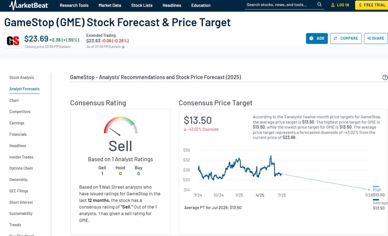Click the LOG IN link
Screen dimensions: 388x236
click(340, 5)
